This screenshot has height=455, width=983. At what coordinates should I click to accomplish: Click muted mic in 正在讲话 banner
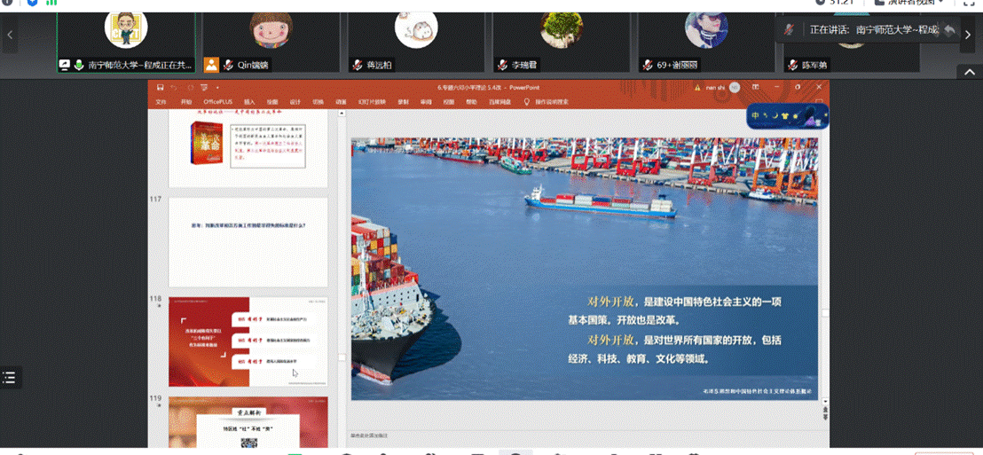coord(790,29)
